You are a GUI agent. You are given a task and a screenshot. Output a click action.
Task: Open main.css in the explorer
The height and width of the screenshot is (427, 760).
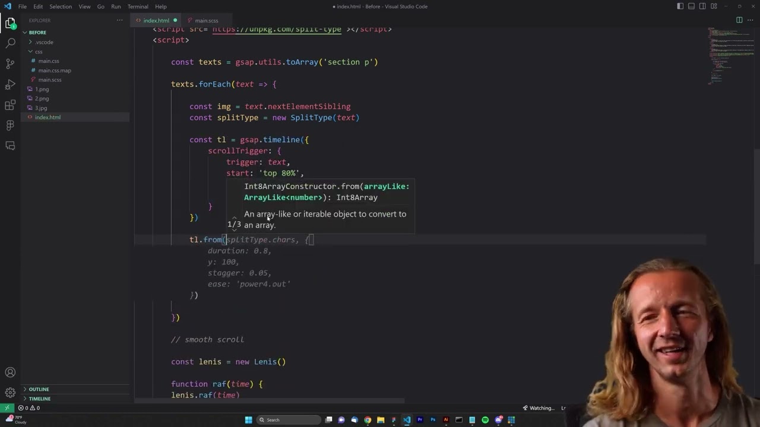[75, 61]
